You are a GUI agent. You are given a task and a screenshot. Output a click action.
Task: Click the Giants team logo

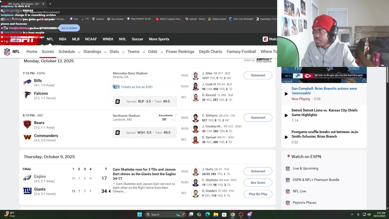tap(27, 191)
